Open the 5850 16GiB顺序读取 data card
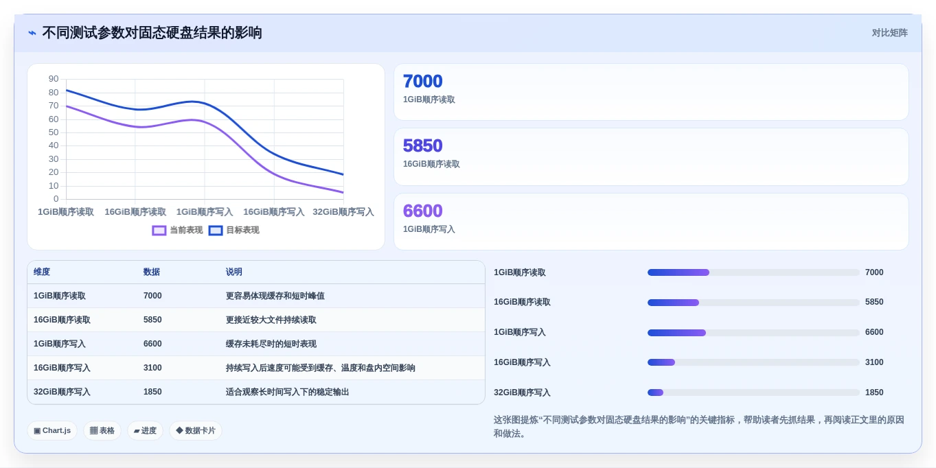This screenshot has width=936, height=468. click(651, 156)
